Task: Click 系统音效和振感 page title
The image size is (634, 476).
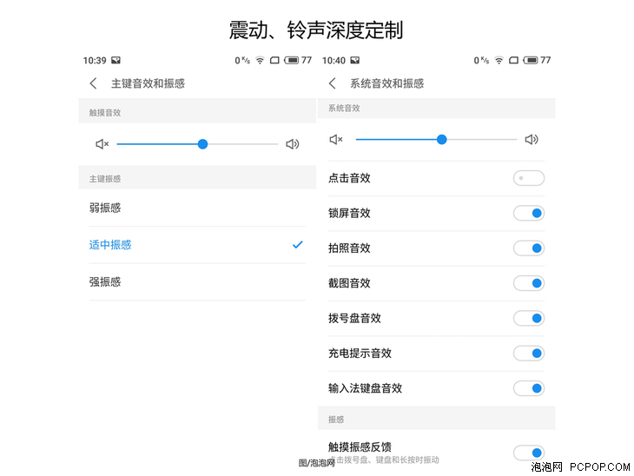Action: click(x=387, y=83)
